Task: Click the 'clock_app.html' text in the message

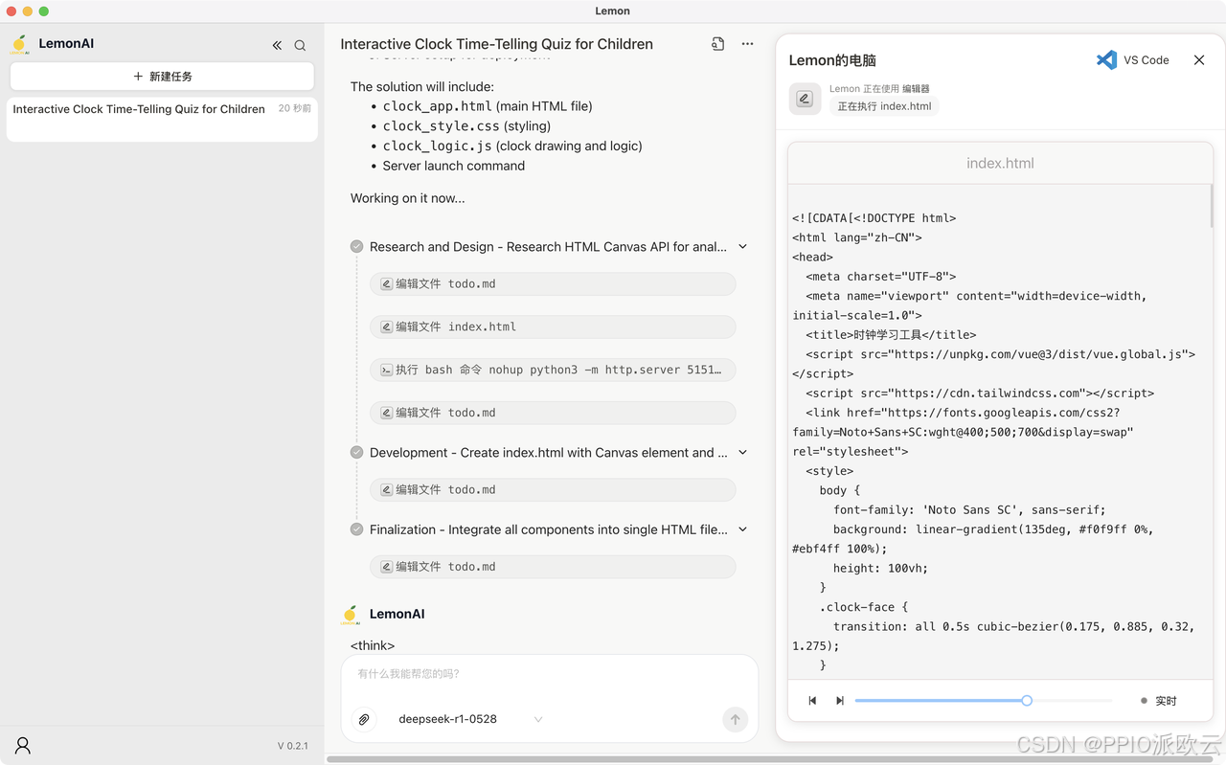Action: click(437, 106)
